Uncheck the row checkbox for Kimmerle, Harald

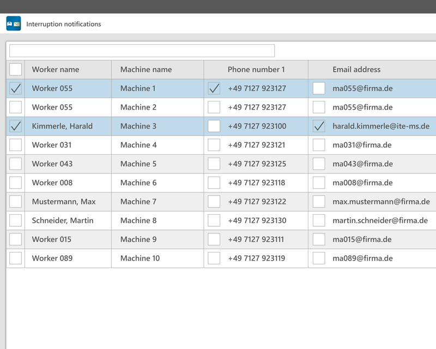coord(15,126)
